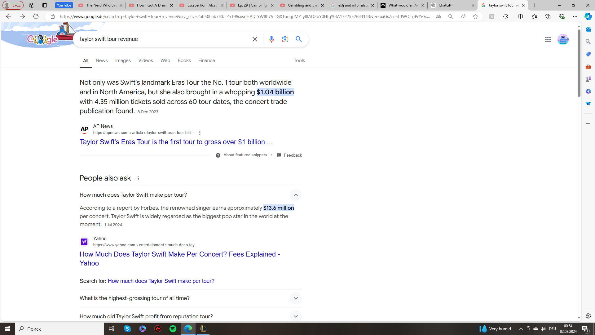The height and width of the screenshot is (335, 595).
Task: Collapse the 'How much does Taylor Swift make per tour?' answer
Action: coord(295,195)
